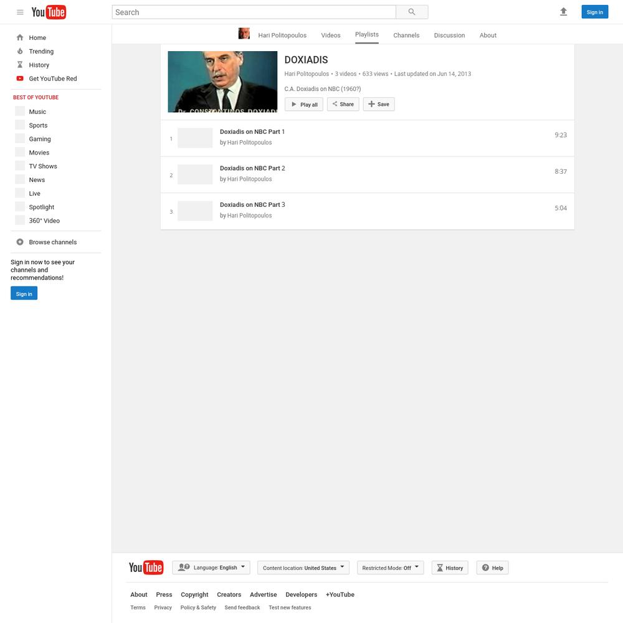
Task: Click the search magnifier button
Action: pos(412,12)
